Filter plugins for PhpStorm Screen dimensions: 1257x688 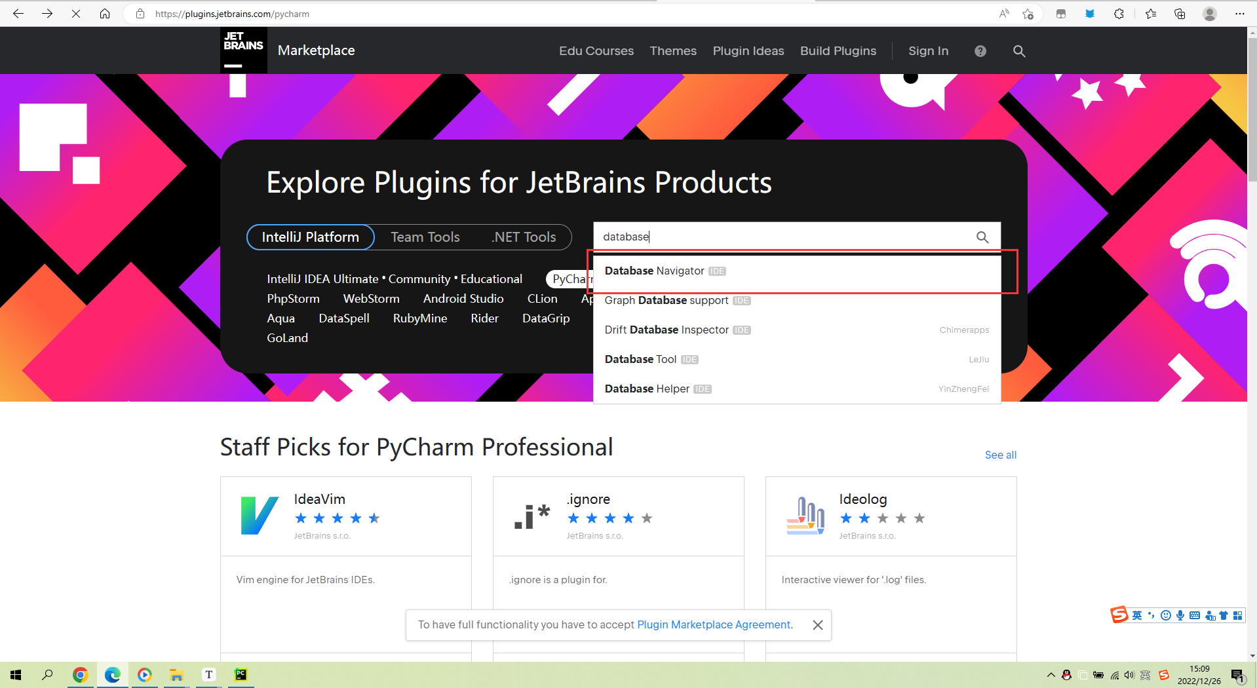click(293, 299)
